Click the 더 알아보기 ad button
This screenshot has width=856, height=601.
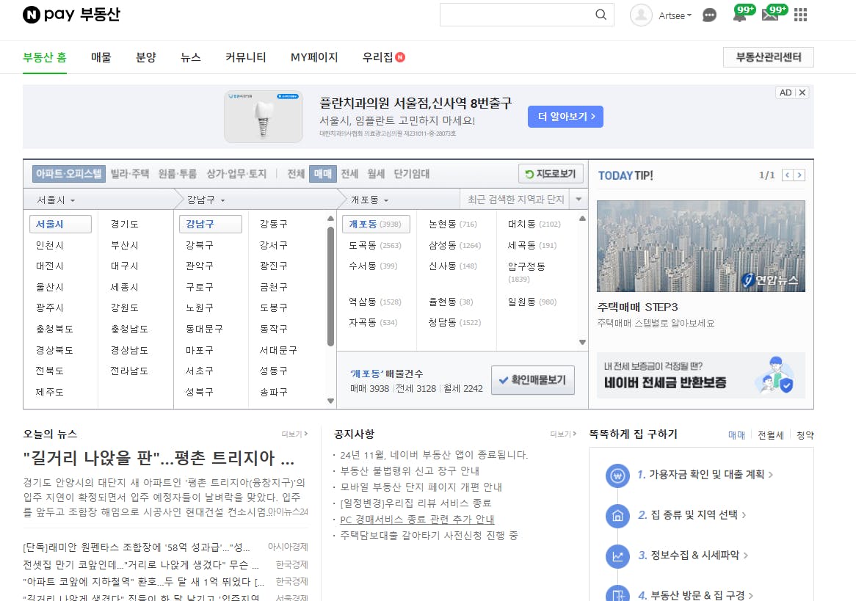[x=565, y=117]
